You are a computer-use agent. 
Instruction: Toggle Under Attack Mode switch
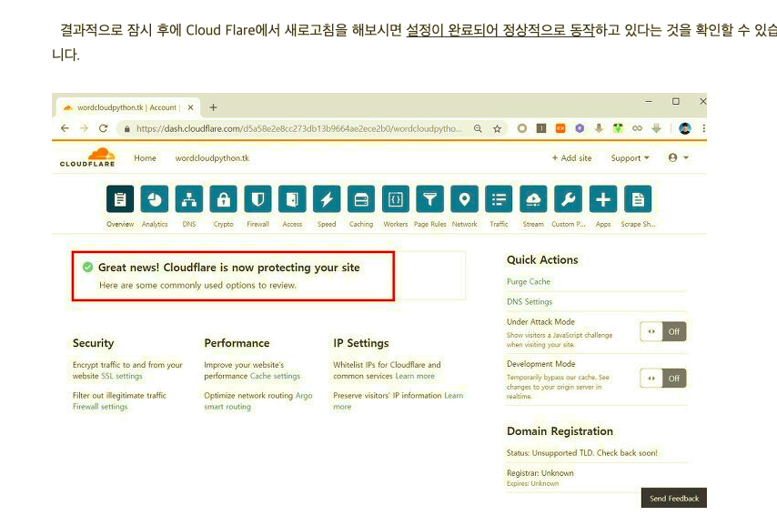(x=663, y=331)
